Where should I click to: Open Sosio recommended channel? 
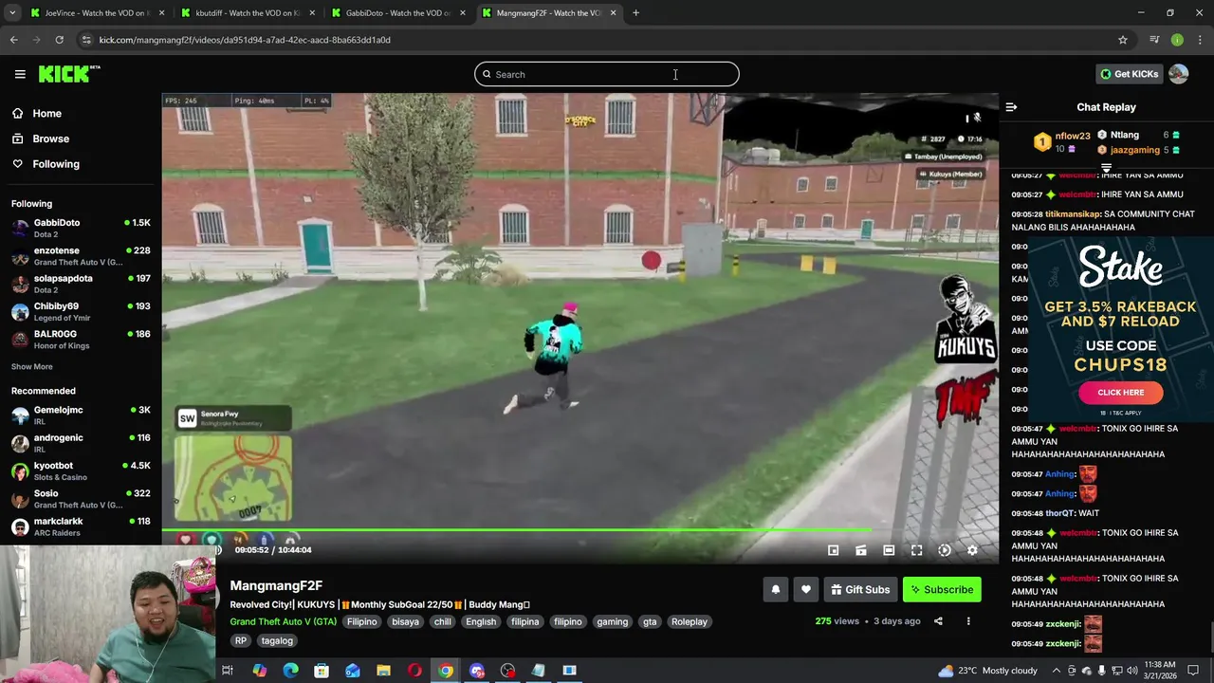tap(81, 499)
